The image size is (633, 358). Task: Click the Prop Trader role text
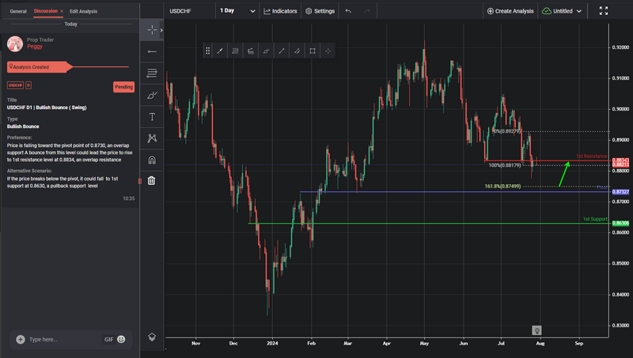tap(40, 40)
